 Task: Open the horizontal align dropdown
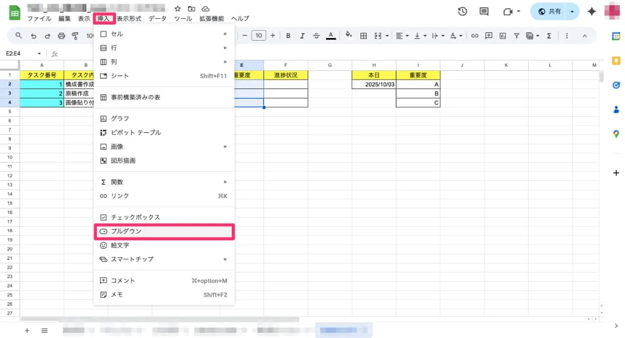(402, 36)
